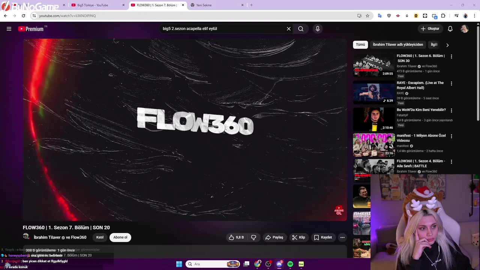The width and height of the screenshot is (480, 270).
Task: Select the İlgili filter chip
Action: (x=434, y=45)
